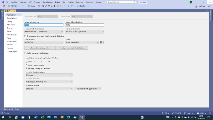This screenshot has width=213, height=120.
Task: Click Visualizza eventi applicazione button
Action: click(87, 89)
